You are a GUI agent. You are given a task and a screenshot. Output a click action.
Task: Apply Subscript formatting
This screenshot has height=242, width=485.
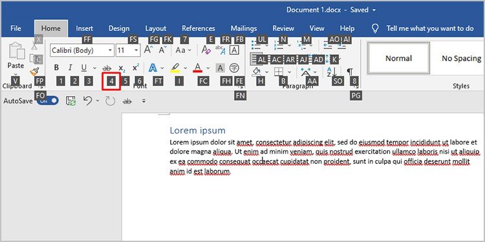(x=122, y=68)
